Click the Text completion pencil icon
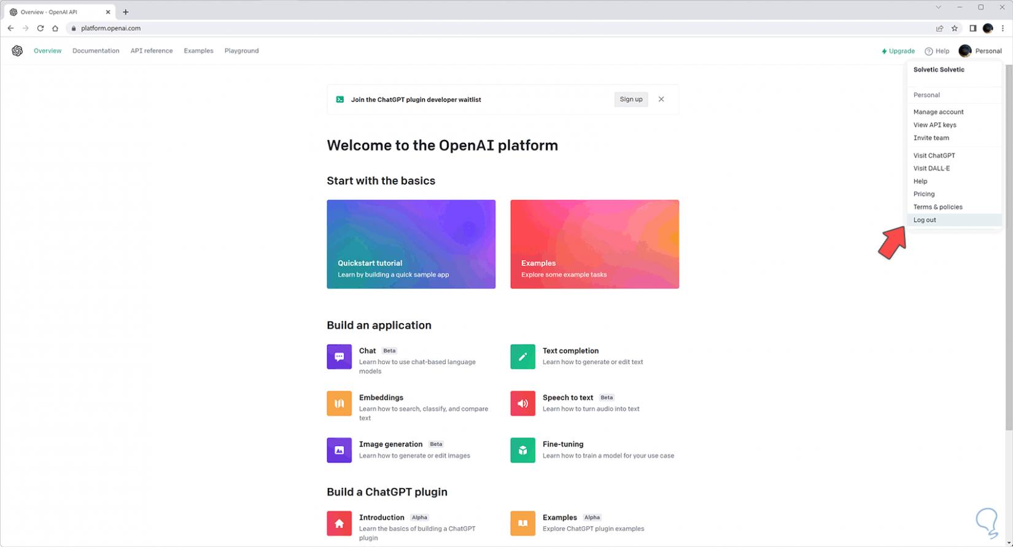 (x=522, y=357)
